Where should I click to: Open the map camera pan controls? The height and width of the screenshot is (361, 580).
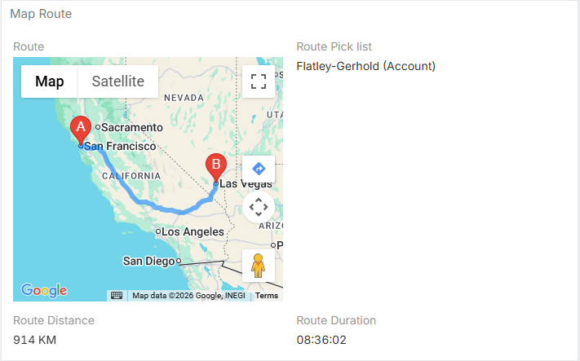tap(259, 206)
